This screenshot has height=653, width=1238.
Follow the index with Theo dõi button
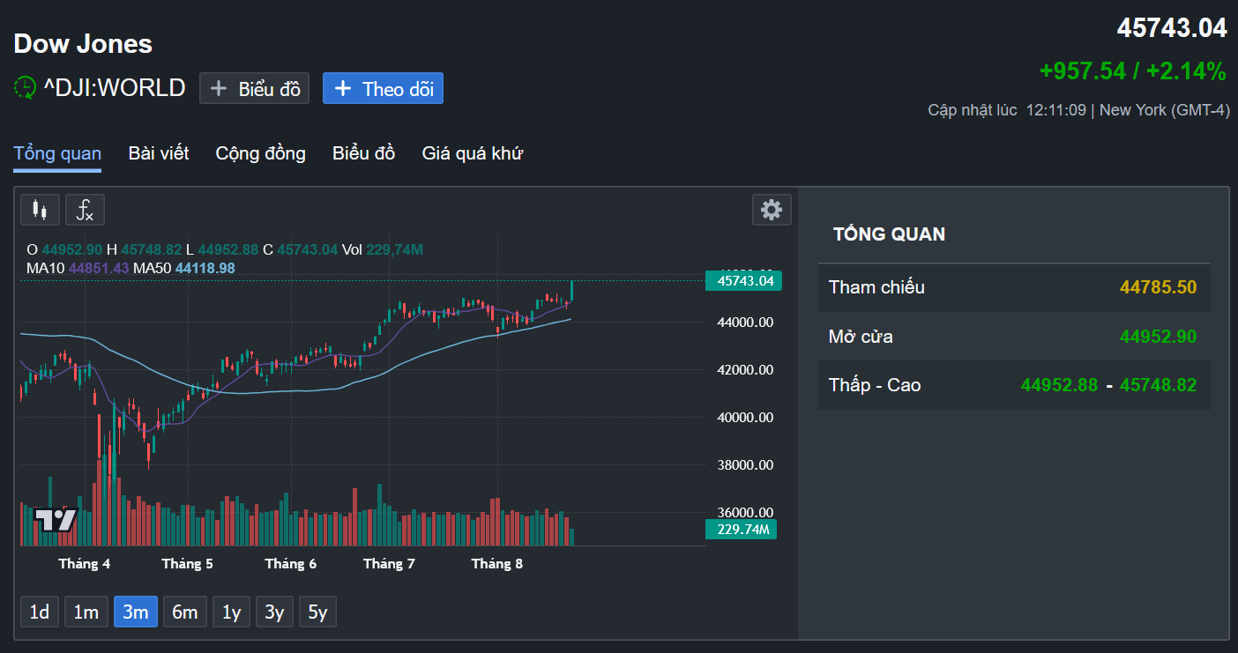coord(383,88)
